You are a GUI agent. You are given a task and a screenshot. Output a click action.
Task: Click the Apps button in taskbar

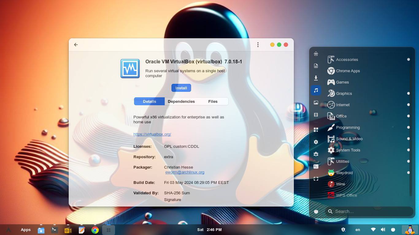click(26, 230)
